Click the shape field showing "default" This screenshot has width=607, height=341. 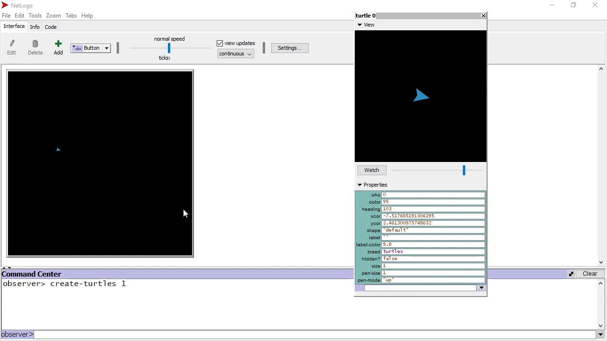[433, 230]
